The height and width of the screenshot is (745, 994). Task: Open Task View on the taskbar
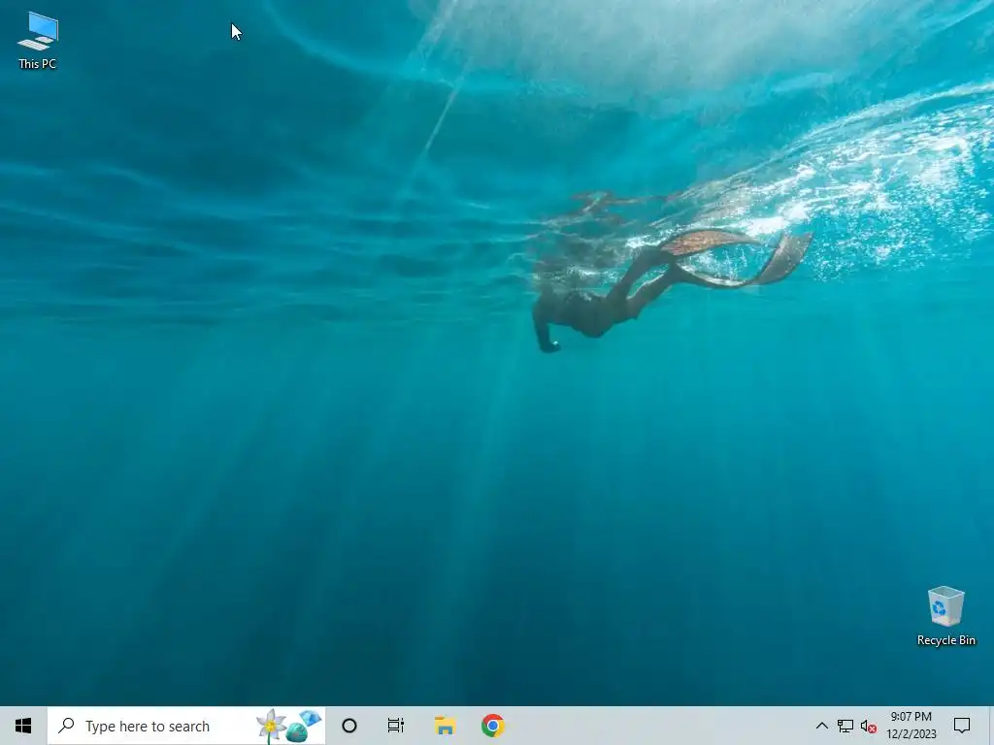click(x=396, y=726)
